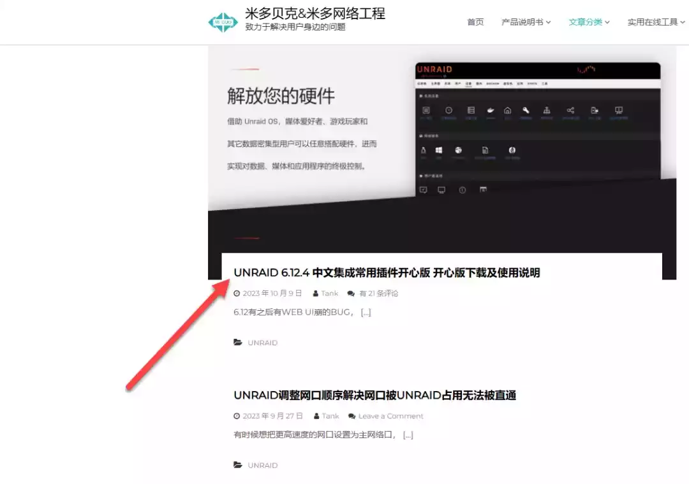Open the UNRAID category of the 网口顺序 post

(262, 465)
